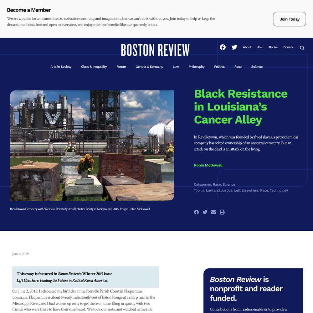Open the Politics section
Viewport: 313px width, 313px height.
219,67
